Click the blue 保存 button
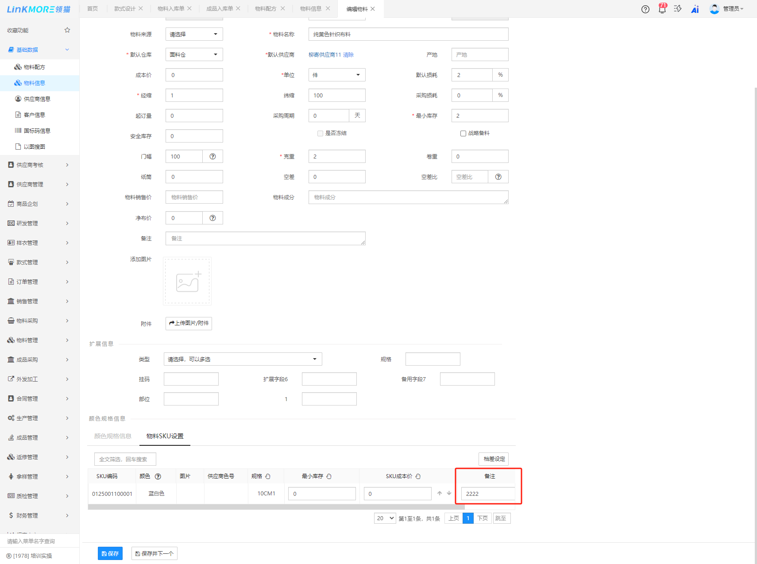Image resolution: width=757 pixels, height=564 pixels. (x=110, y=553)
